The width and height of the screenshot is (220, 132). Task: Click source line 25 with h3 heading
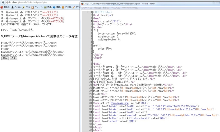pos(133,85)
